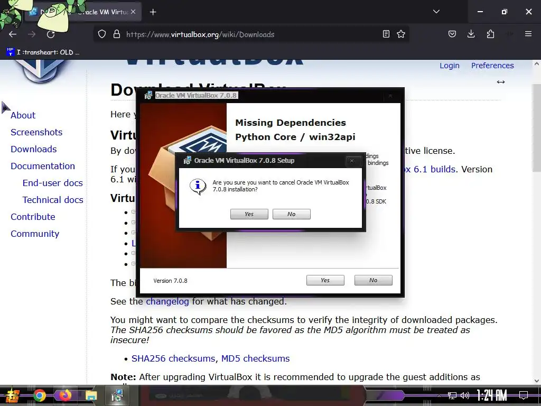This screenshot has height=406, width=541.
Task: Choose No in the cancel installation dialog
Action: pyautogui.click(x=292, y=214)
